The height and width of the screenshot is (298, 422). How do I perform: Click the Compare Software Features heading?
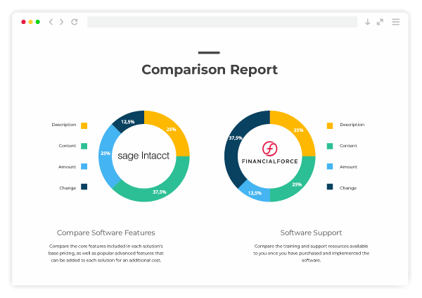106,232
